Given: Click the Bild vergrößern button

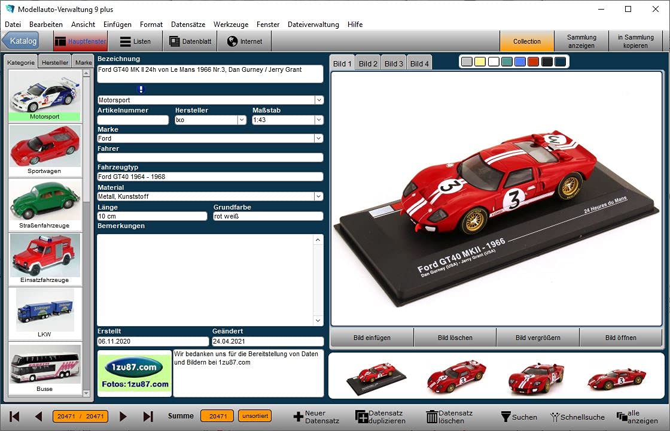Looking at the screenshot, I should click(x=538, y=338).
